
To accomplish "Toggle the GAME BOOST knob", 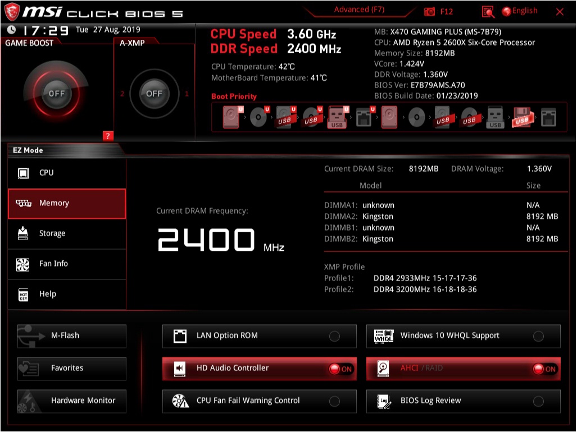I will coord(56,93).
